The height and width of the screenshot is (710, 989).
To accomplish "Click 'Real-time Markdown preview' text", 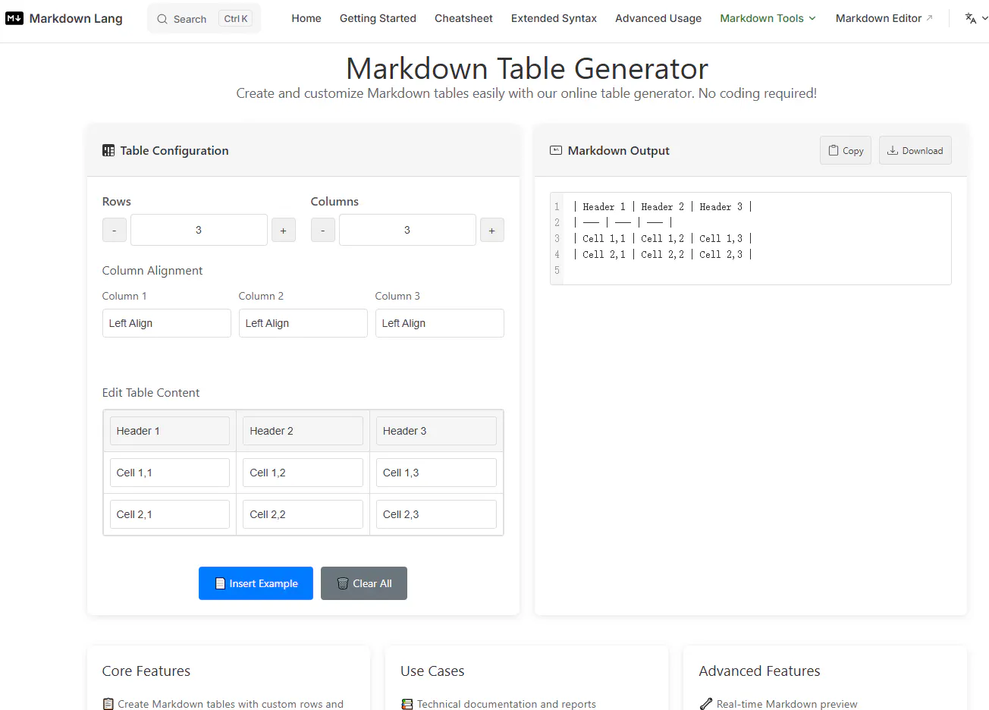I will click(x=786, y=704).
